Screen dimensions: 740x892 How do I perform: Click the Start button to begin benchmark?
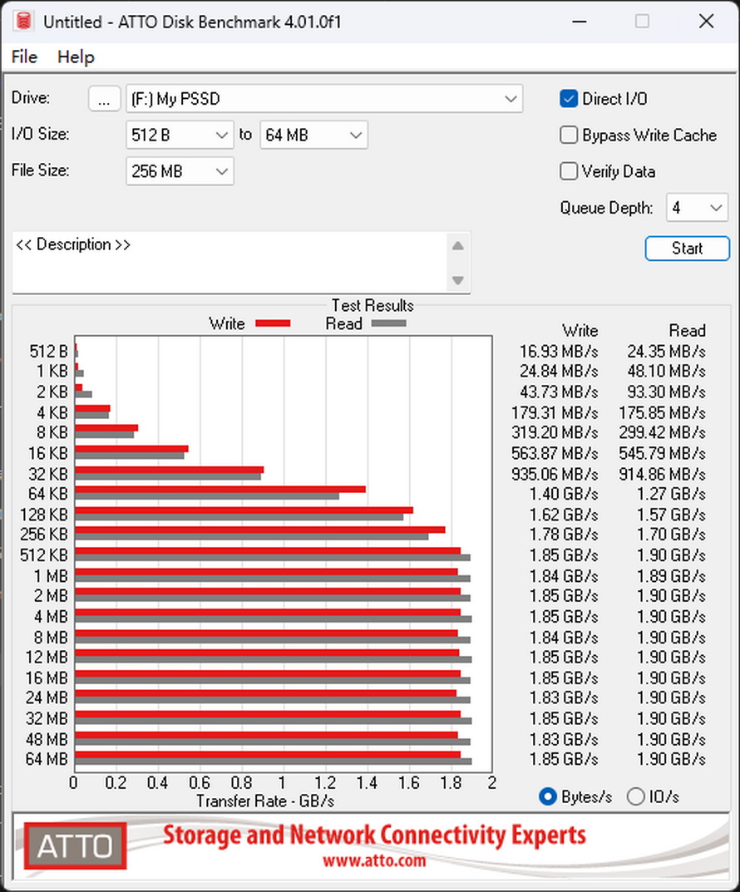[x=687, y=248]
